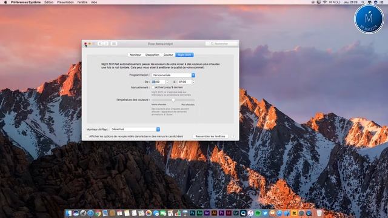Go forward with toolbar forward arrow
Viewport: 388px width, 218px height.
105,44
